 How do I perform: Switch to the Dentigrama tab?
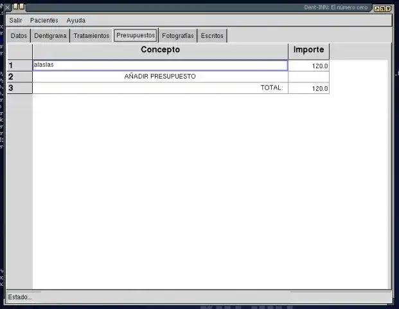[50, 35]
